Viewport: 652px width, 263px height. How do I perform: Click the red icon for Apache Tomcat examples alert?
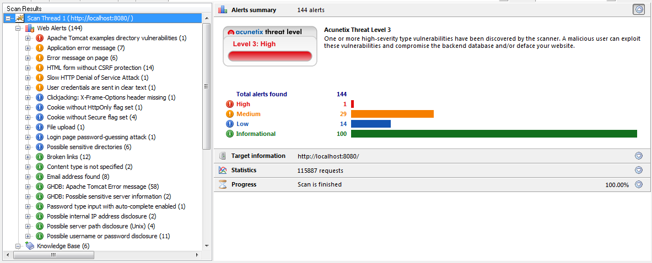coord(40,38)
